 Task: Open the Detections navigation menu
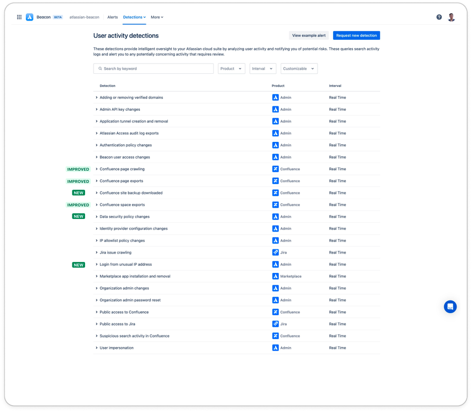pyautogui.click(x=134, y=17)
